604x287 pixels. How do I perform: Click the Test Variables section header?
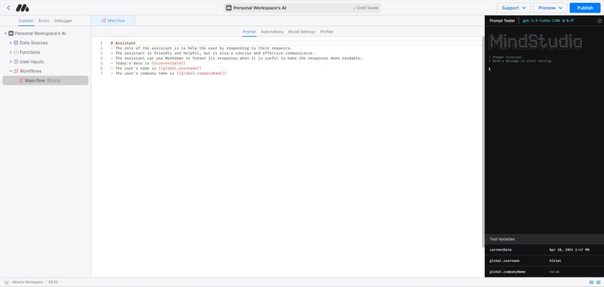tap(544, 239)
